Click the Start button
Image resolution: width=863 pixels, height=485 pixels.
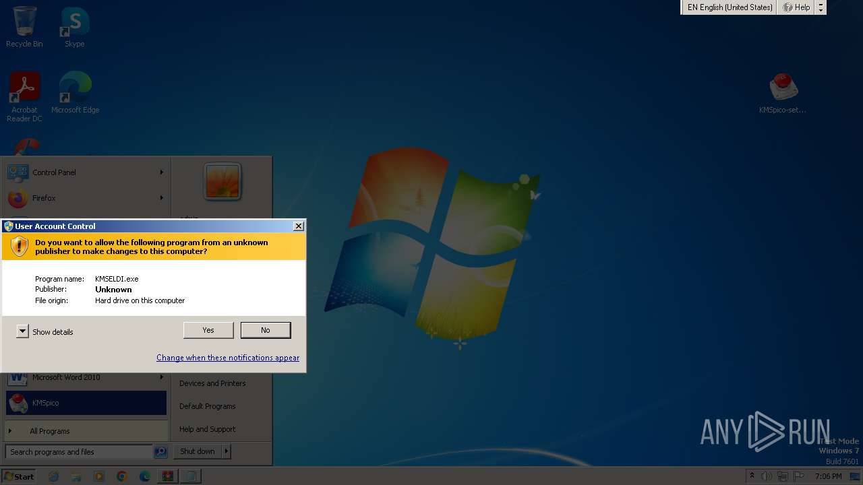19,476
